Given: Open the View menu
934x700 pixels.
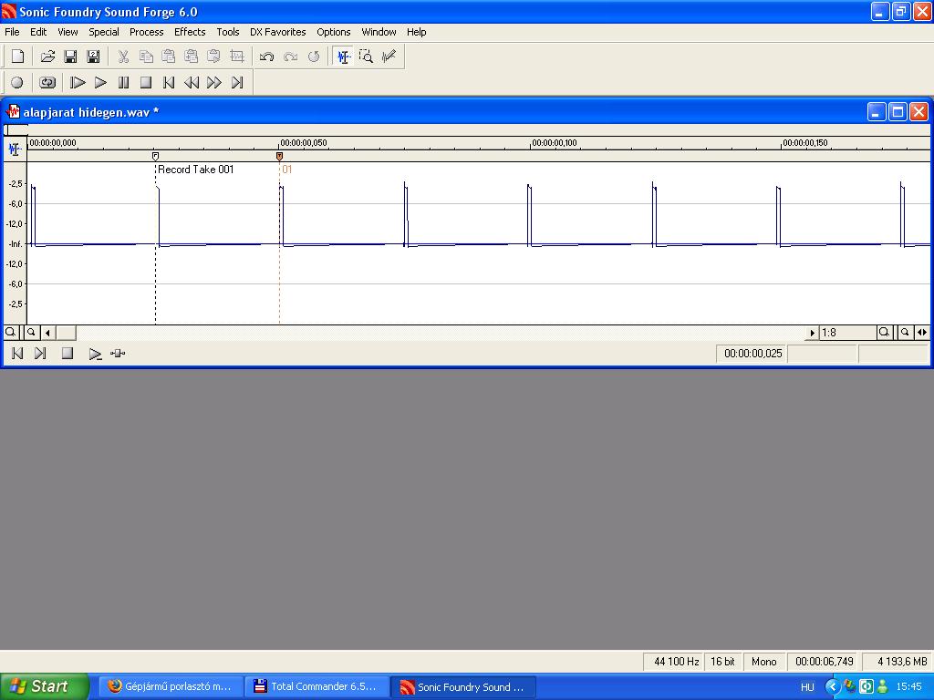Looking at the screenshot, I should tap(67, 32).
